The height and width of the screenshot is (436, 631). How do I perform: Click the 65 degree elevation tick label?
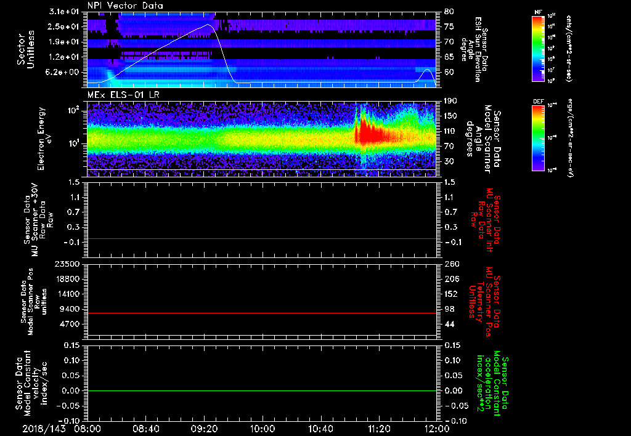[x=449, y=57]
